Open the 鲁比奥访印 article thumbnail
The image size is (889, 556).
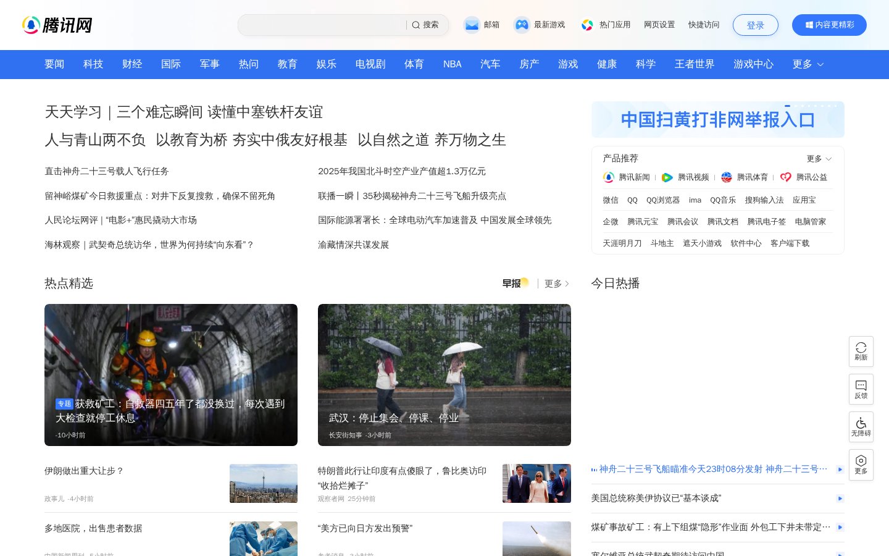point(536,483)
